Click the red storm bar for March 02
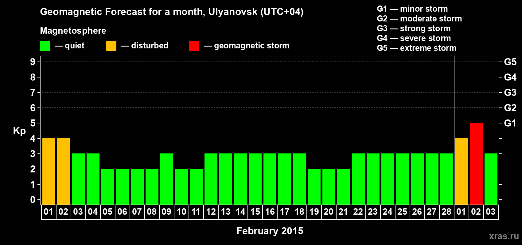 pyautogui.click(x=476, y=164)
